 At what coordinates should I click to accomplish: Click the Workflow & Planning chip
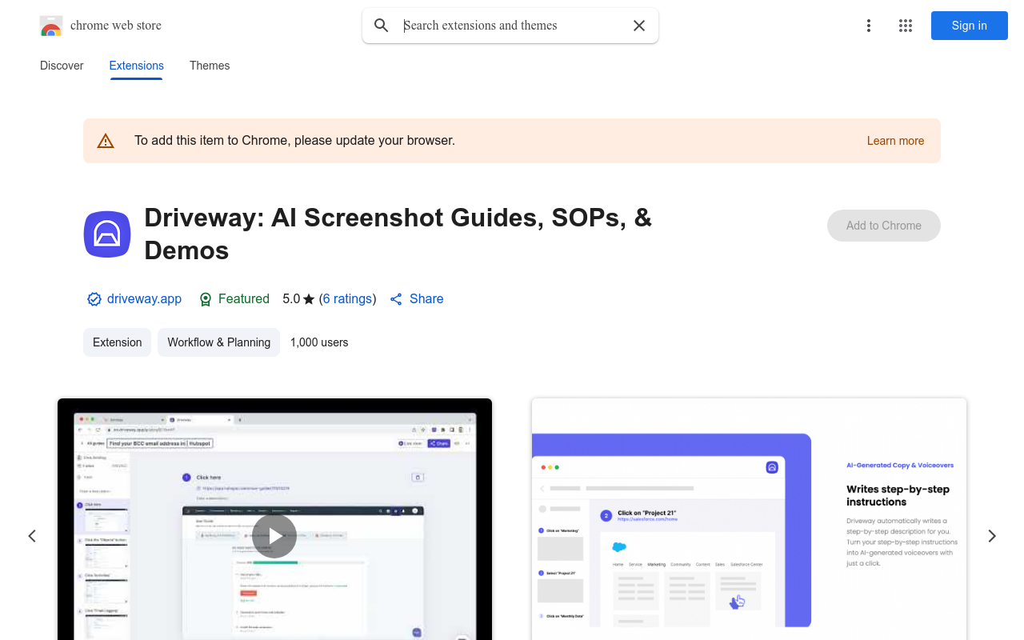[219, 342]
